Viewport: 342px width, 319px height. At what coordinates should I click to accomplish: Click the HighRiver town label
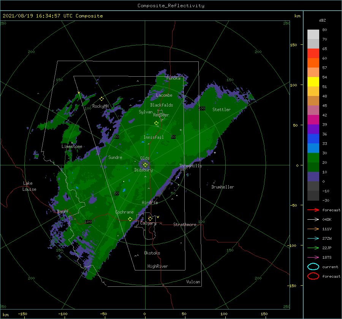(x=158, y=266)
